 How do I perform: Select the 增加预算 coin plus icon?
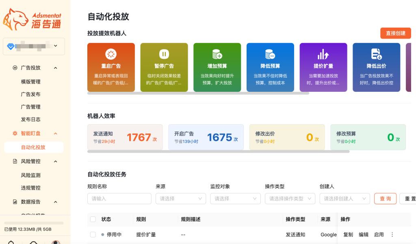click(217, 54)
